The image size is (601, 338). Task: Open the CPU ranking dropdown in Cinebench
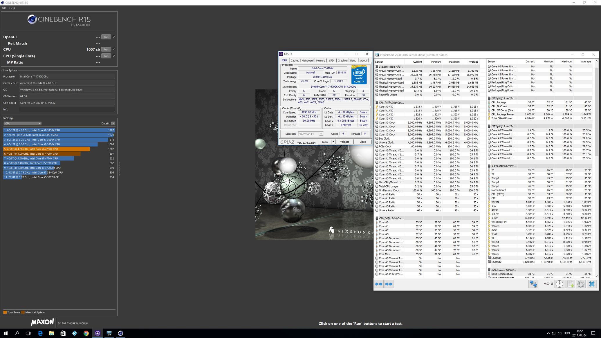point(22,124)
